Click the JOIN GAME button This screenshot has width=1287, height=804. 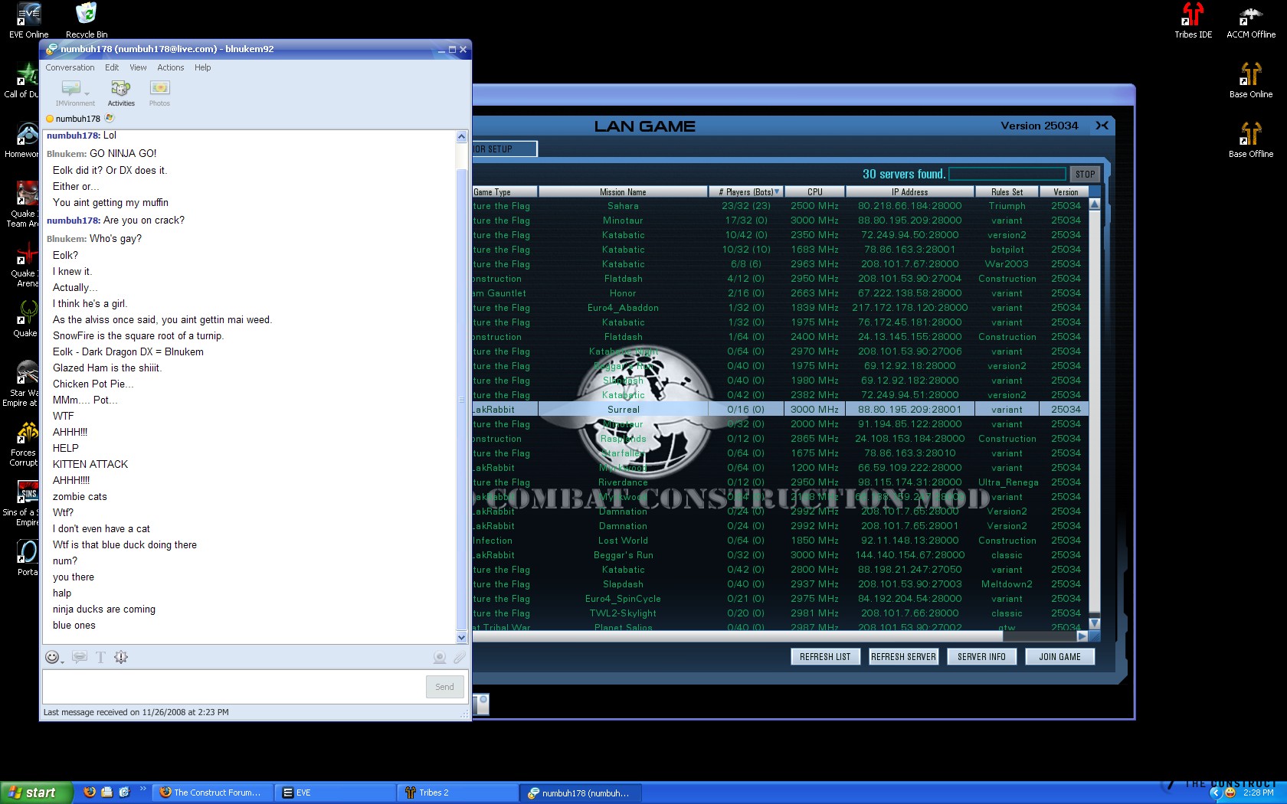pyautogui.click(x=1059, y=656)
